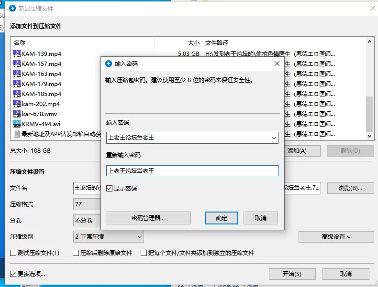378x287 pixels.
Task: Click 确定 in password dialog
Action: [222, 218]
